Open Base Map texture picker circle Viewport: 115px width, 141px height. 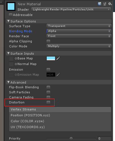point(16,59)
